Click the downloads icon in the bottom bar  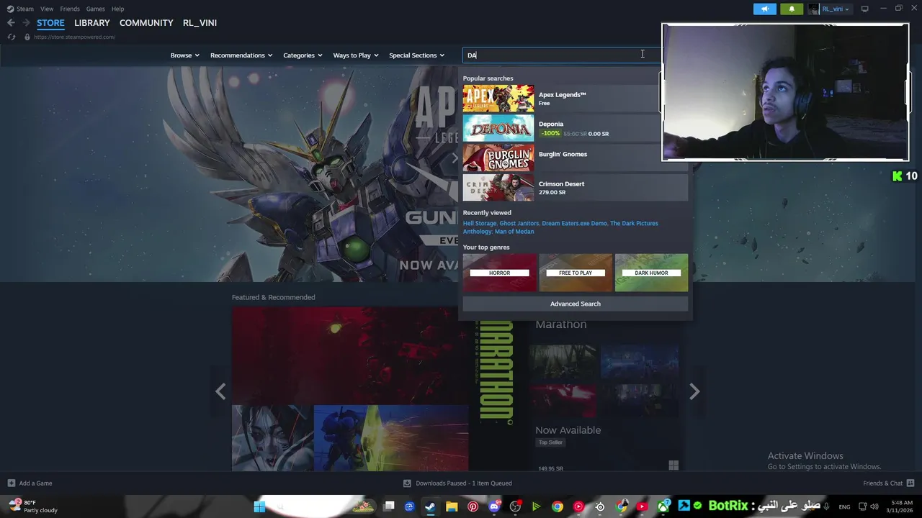[407, 483]
